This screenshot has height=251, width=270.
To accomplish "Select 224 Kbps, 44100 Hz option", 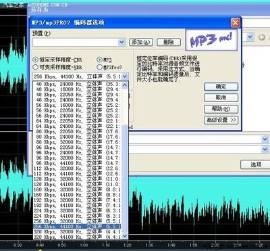I will 77,216.
